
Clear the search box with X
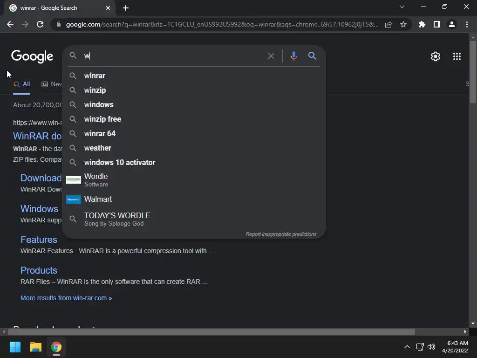click(x=271, y=56)
